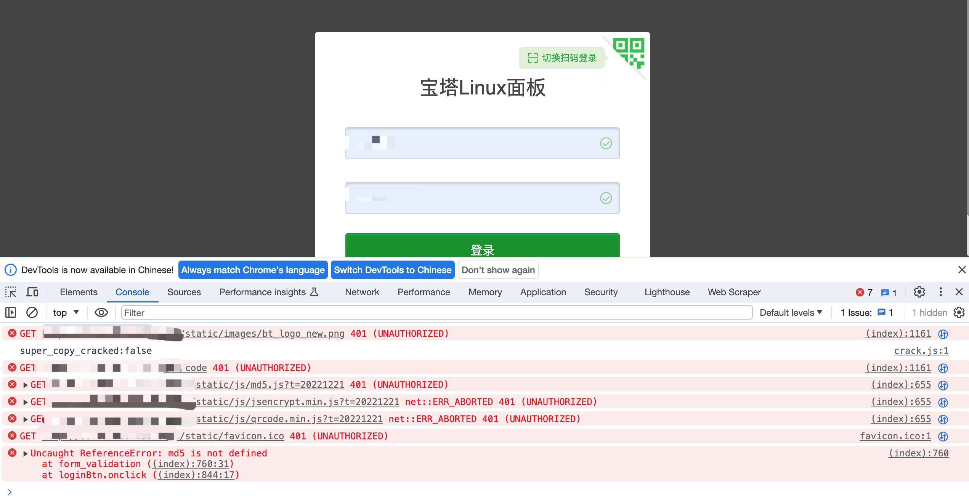Open console settings gear next to hidden count
Viewport: 969px width, 496px height.
[959, 313]
